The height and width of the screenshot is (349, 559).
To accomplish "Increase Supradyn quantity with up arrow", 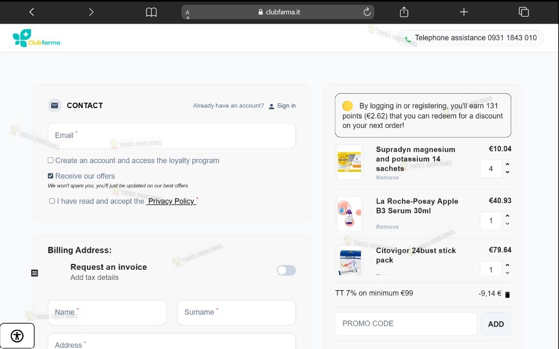I will coord(507,164).
